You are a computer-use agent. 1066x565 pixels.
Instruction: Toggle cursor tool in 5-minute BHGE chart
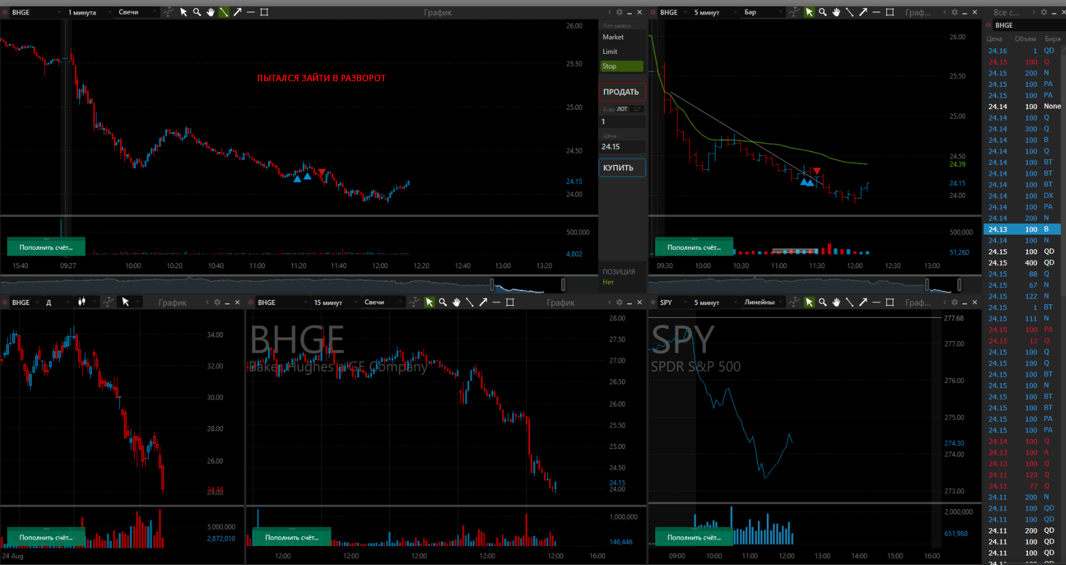coord(809,12)
